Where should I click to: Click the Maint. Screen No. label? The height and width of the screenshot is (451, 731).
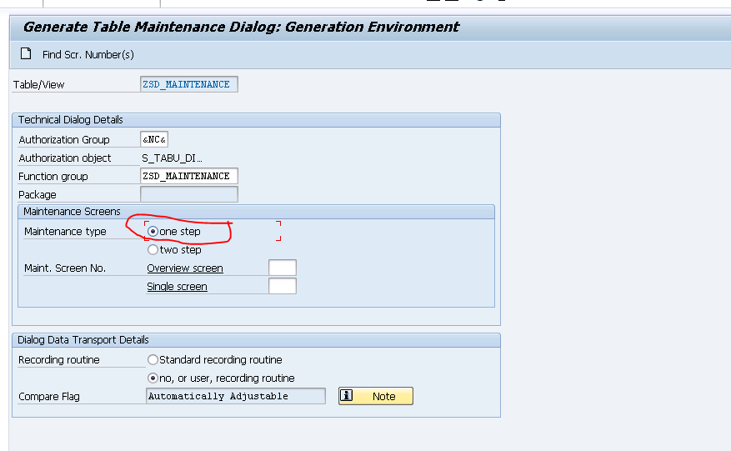coord(65,268)
